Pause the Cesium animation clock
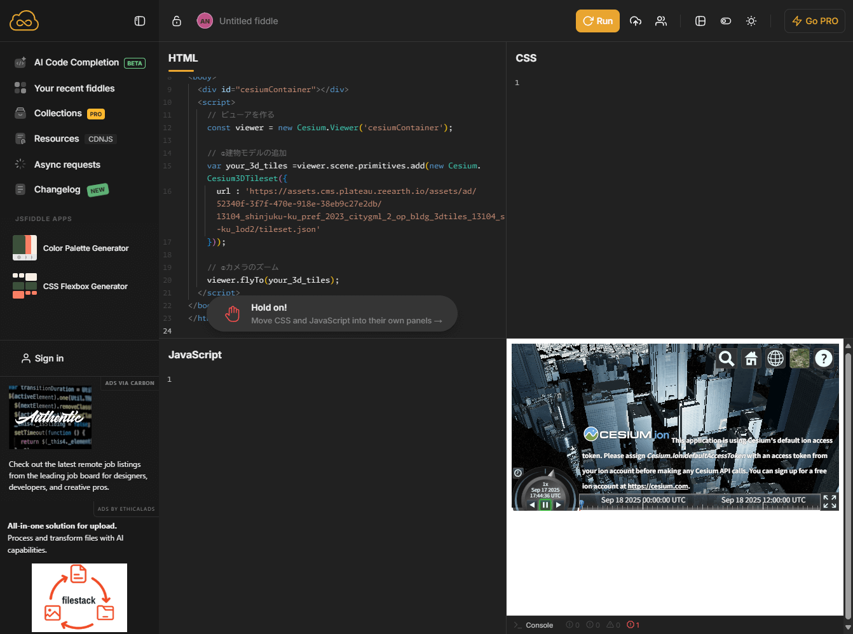This screenshot has width=853, height=634. click(545, 505)
